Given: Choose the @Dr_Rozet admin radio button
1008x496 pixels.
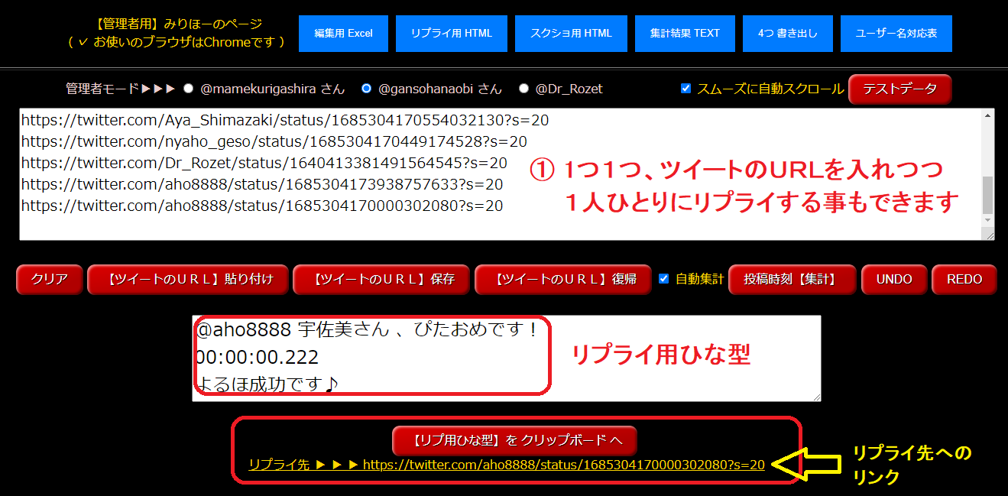Looking at the screenshot, I should [x=523, y=89].
